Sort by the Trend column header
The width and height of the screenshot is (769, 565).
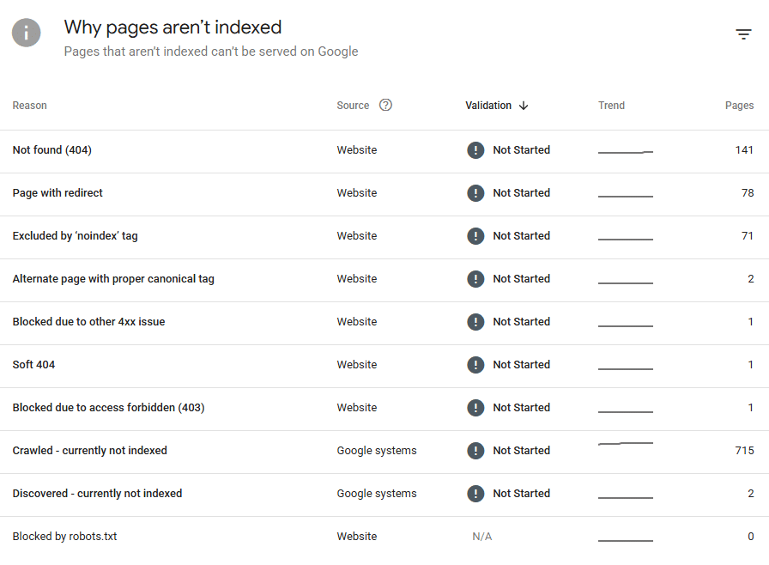pyautogui.click(x=611, y=106)
